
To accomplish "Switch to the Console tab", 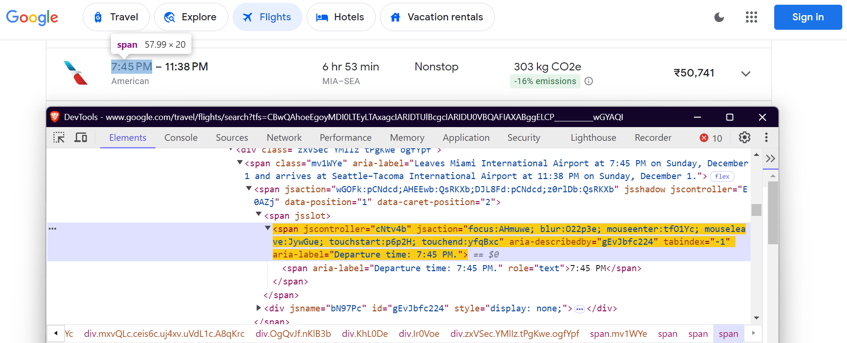I will pos(181,137).
